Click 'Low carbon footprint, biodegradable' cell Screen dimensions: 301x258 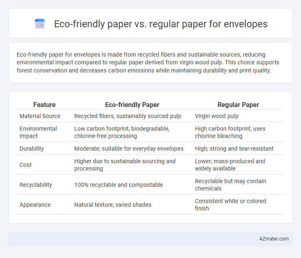[x=132, y=132]
